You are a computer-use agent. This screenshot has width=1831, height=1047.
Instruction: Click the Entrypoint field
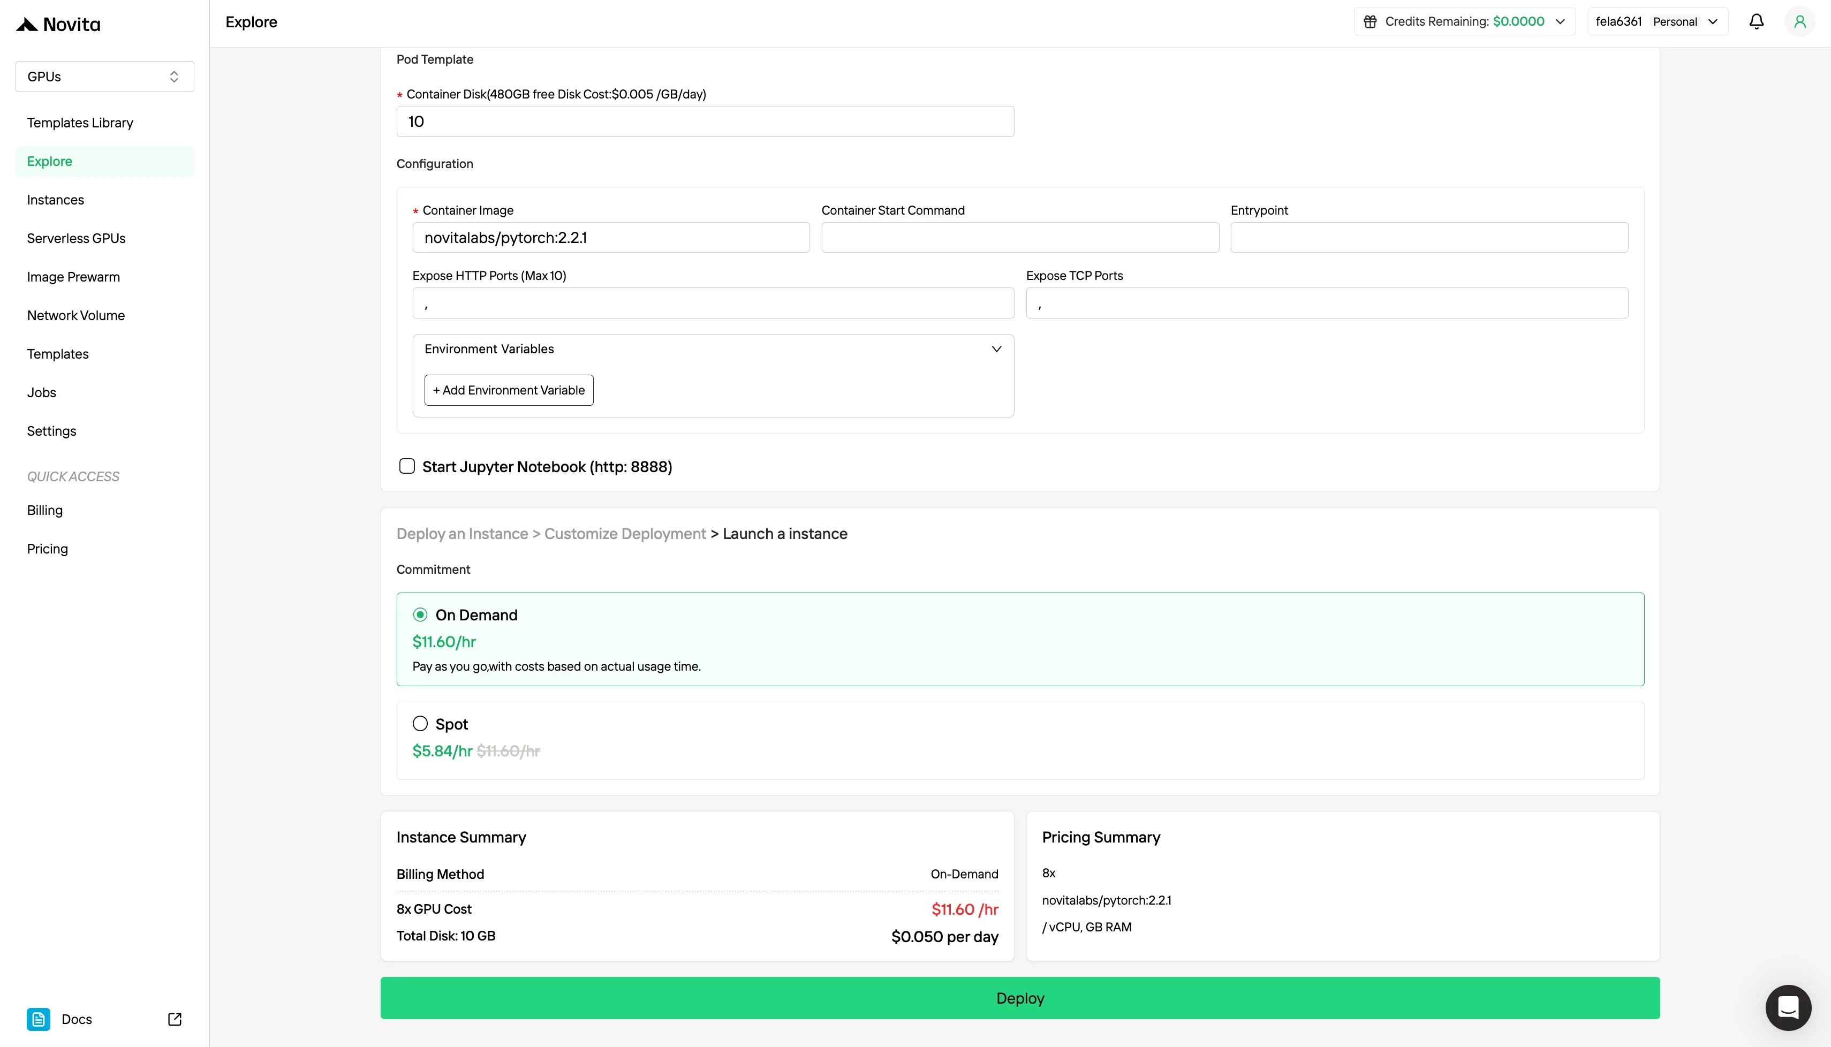click(x=1429, y=237)
